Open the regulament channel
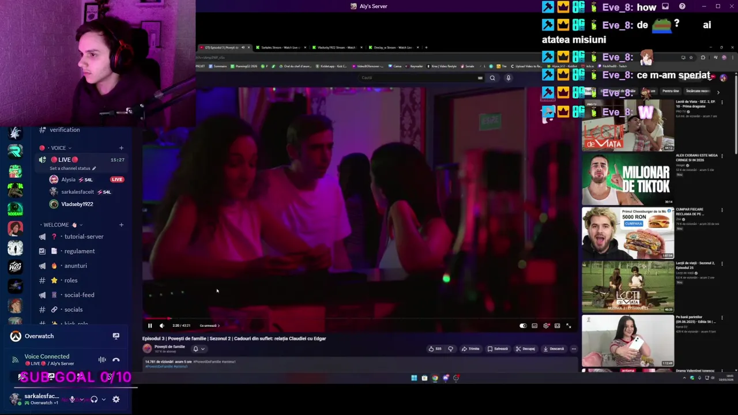The image size is (738, 415). [x=79, y=251]
